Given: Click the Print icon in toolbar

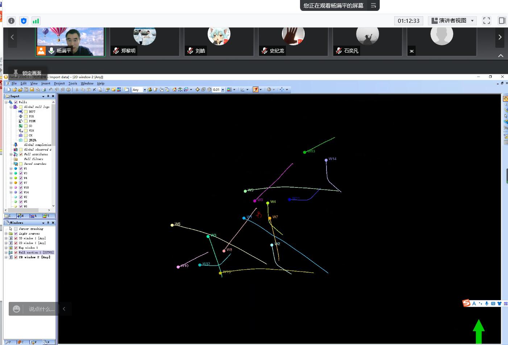Looking at the screenshot, I should point(43,90).
